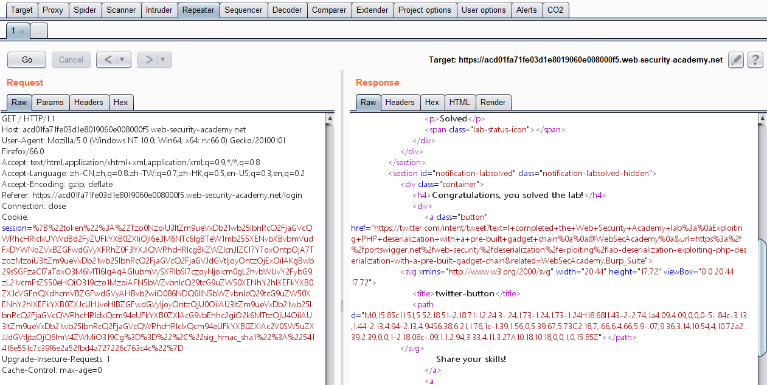The image size is (767, 385).
Task: Switch Response view to Hex
Action: [432, 102]
